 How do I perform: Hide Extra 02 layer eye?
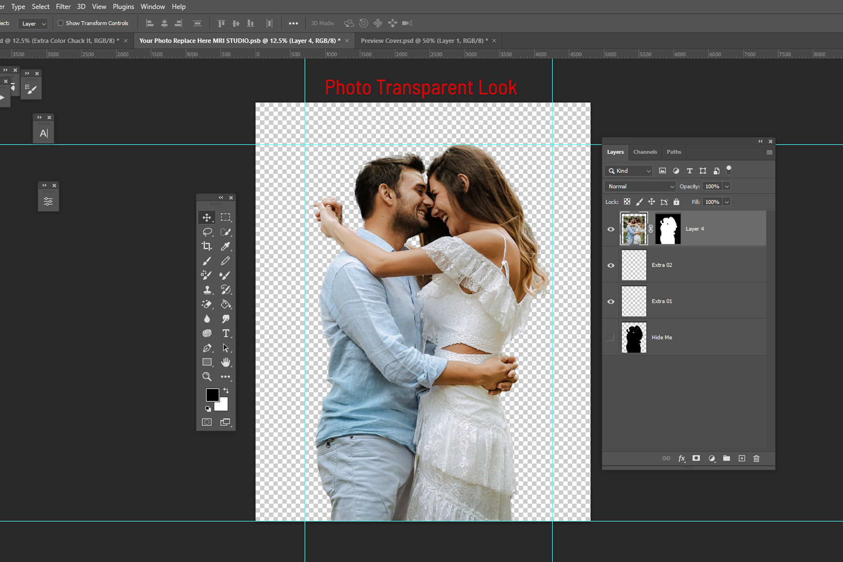[x=610, y=265]
